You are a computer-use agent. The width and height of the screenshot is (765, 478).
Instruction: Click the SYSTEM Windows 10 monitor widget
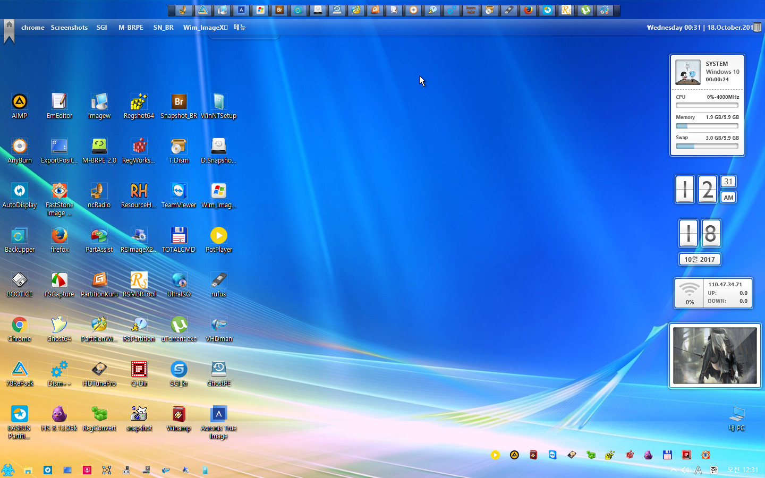click(707, 105)
